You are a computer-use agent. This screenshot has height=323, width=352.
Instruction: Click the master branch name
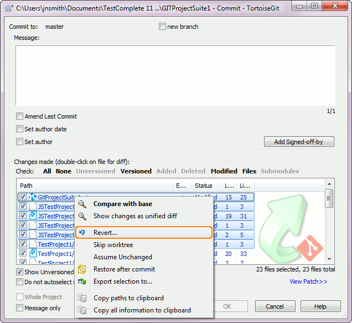(55, 27)
